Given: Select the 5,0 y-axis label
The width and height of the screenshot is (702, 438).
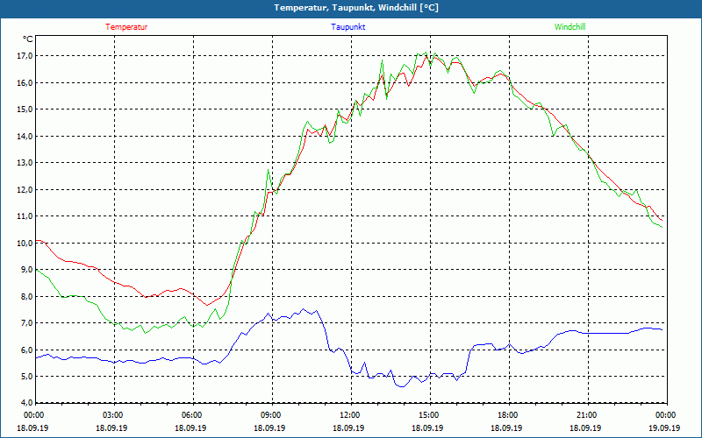Looking at the screenshot, I should click(x=25, y=377).
